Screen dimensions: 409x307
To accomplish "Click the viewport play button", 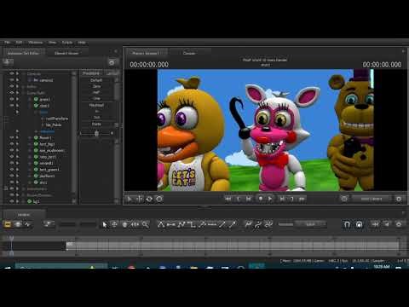I will pyautogui.click(x=270, y=199).
